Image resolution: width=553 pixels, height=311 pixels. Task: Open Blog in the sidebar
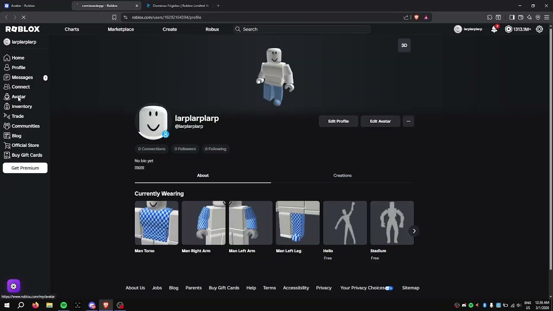[16, 136]
